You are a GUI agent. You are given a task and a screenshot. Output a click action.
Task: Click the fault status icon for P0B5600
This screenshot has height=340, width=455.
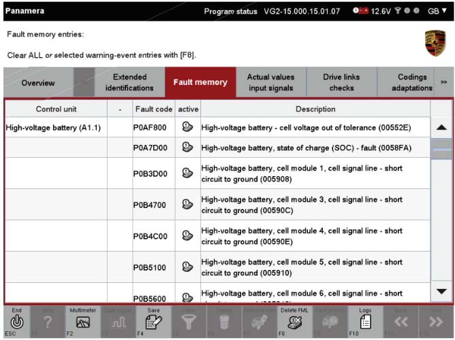187,297
